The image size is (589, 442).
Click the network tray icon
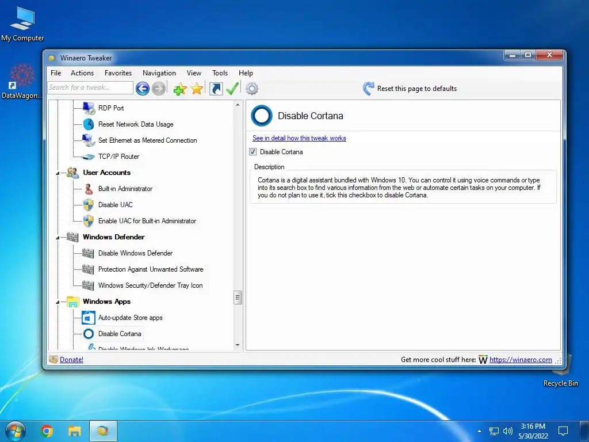[x=494, y=431]
